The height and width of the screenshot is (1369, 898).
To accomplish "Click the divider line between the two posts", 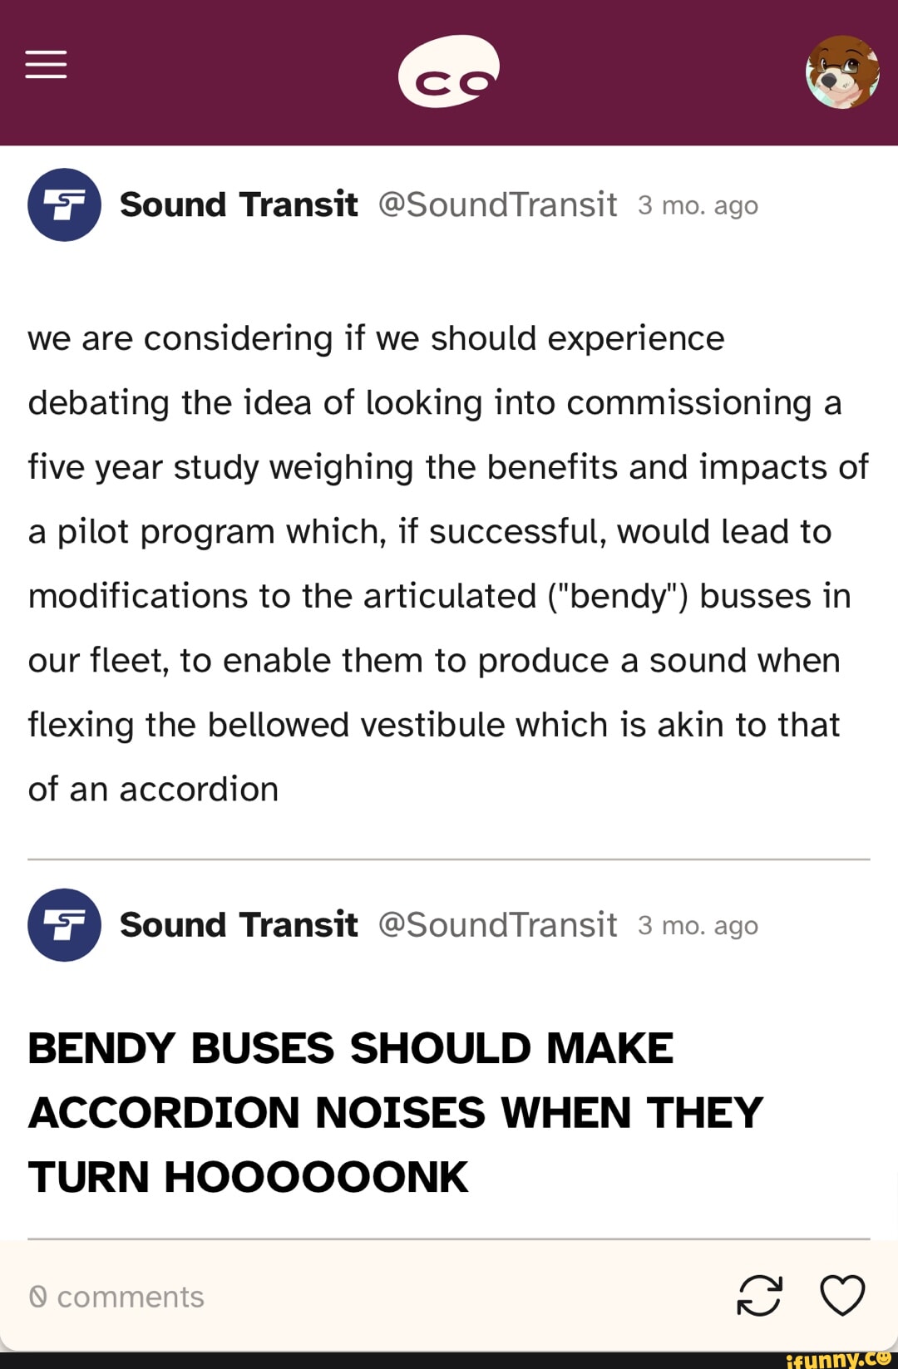I will click(449, 859).
